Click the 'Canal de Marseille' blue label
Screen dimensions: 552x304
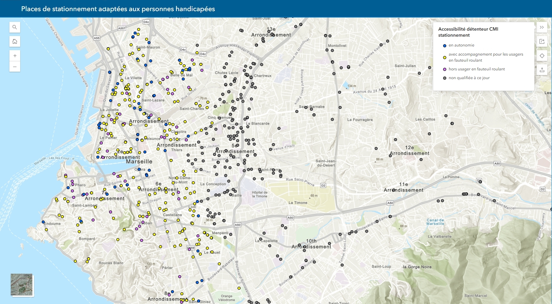(x=435, y=222)
